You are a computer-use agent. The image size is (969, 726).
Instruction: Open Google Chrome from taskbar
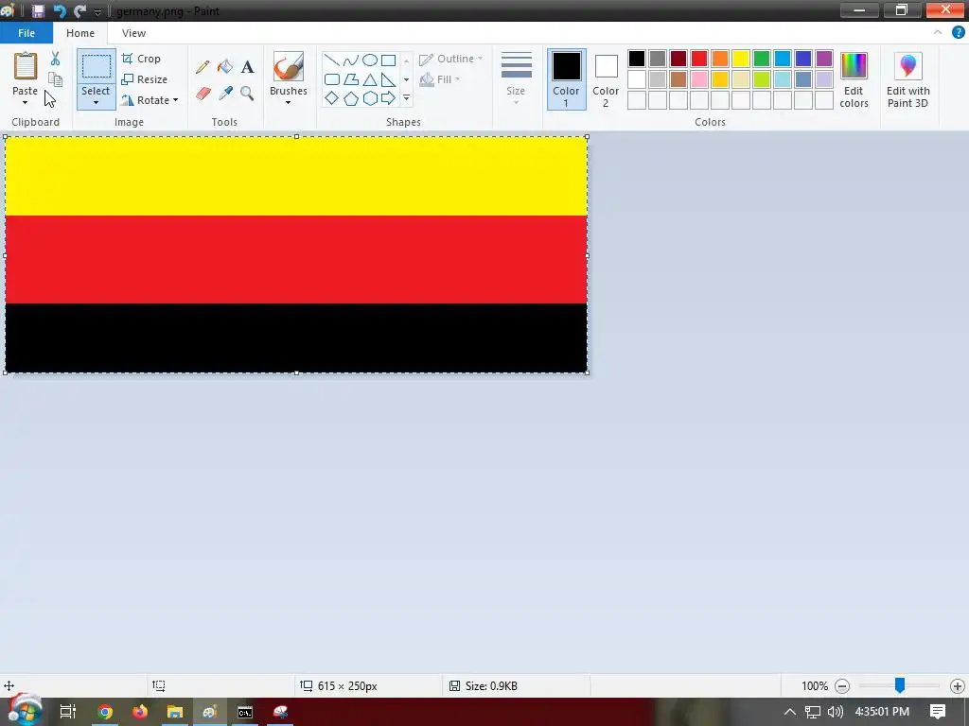pyautogui.click(x=105, y=712)
